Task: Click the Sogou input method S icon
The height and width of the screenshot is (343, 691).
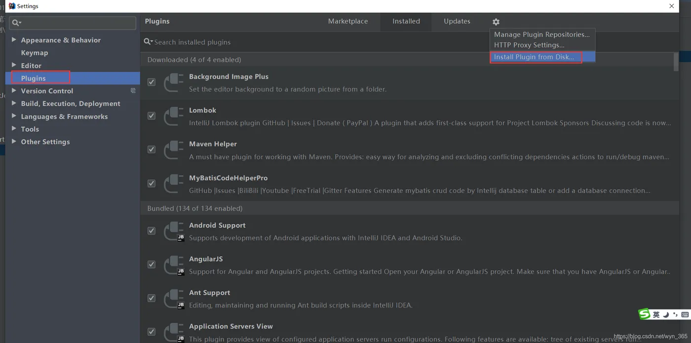Action: (644, 314)
